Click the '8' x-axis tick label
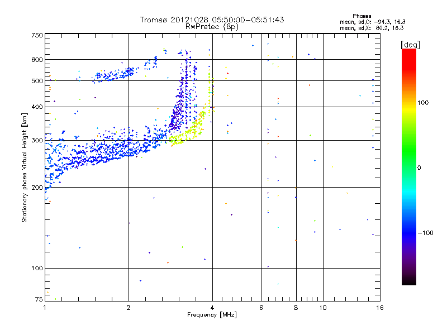The image size is (447, 335). (x=296, y=308)
